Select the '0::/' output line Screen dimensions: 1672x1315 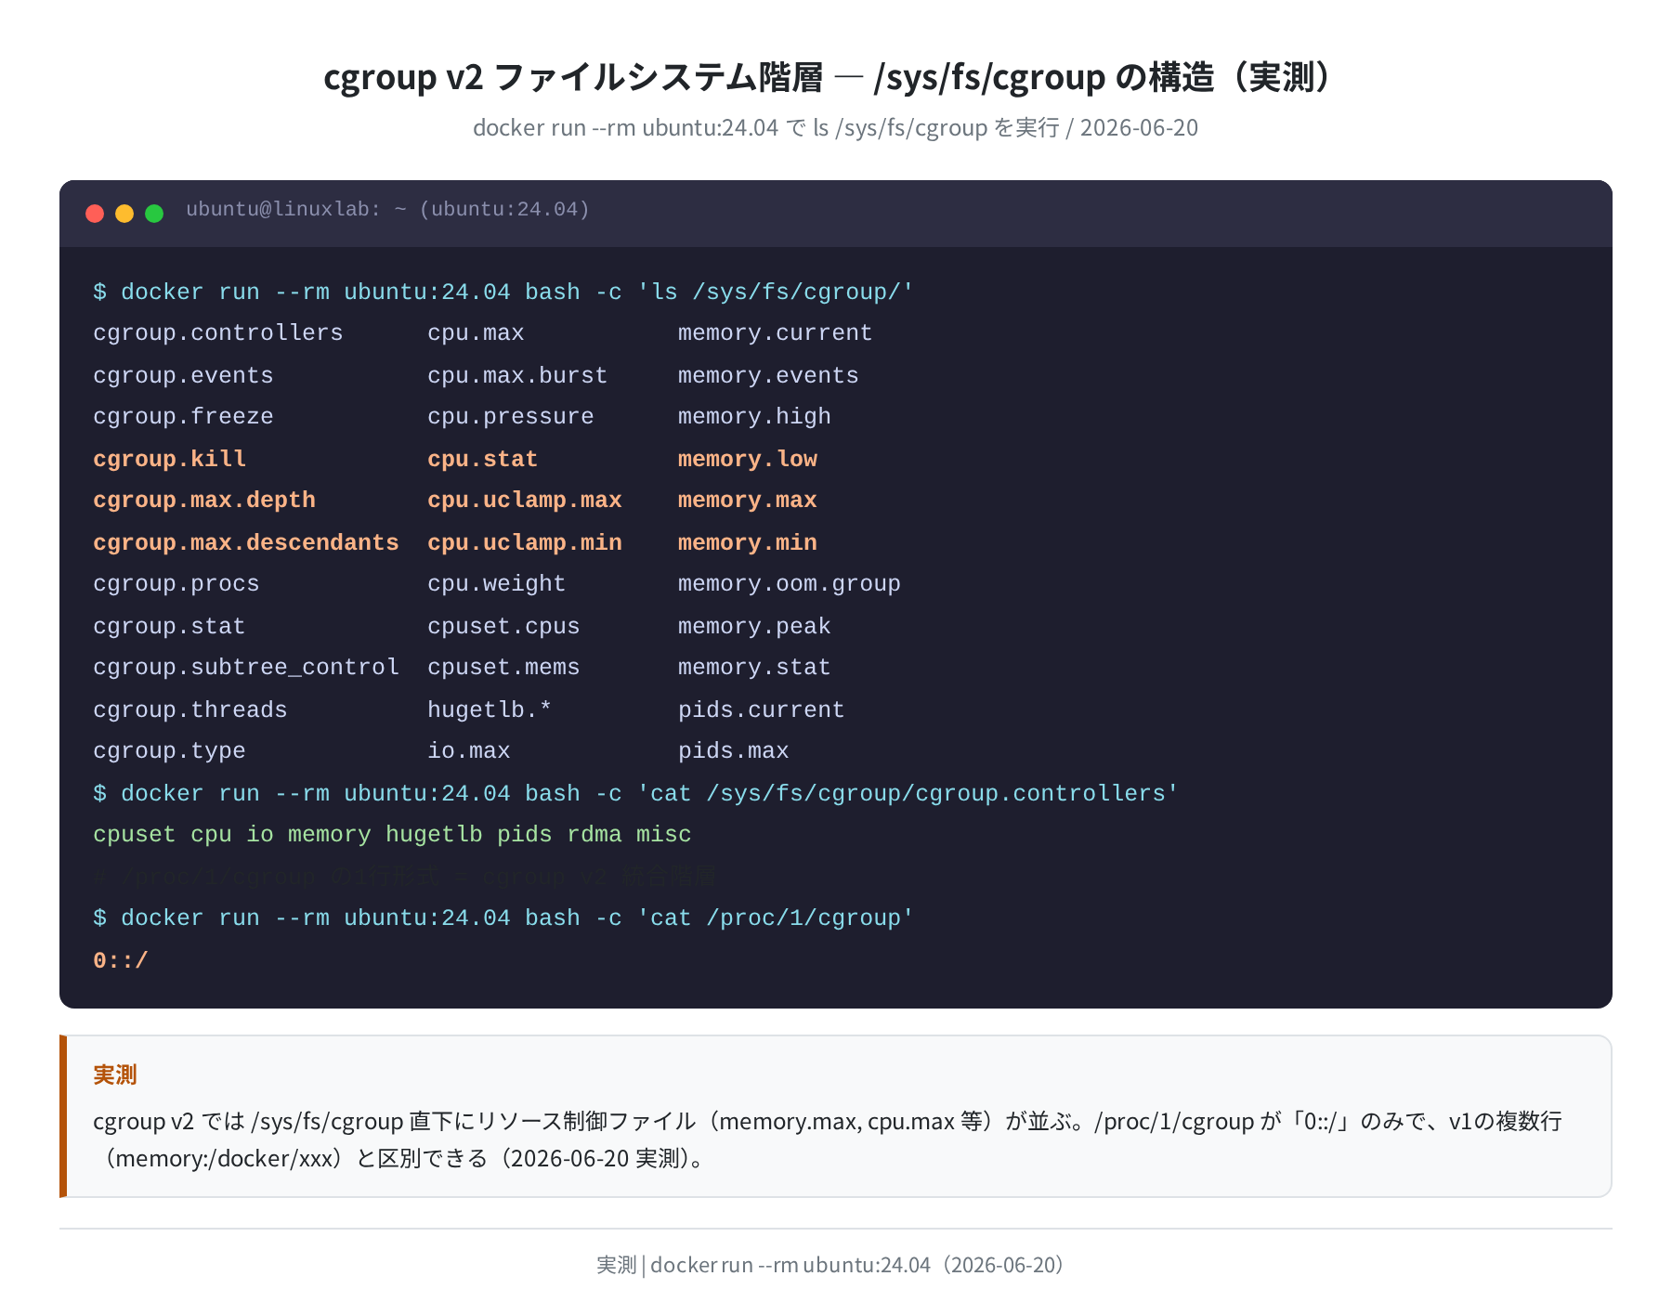click(x=121, y=960)
